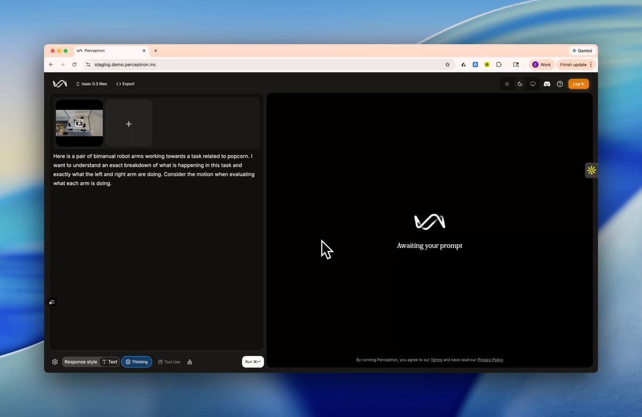The width and height of the screenshot is (642, 417).
Task: Select the system theme monitor icon
Action: tap(533, 84)
